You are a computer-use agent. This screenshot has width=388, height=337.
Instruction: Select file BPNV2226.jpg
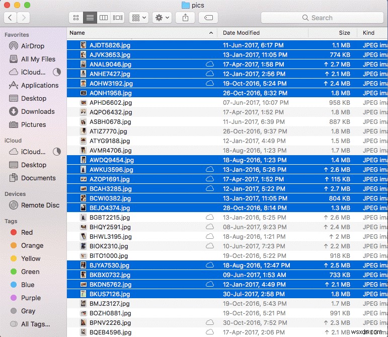click(227, 323)
